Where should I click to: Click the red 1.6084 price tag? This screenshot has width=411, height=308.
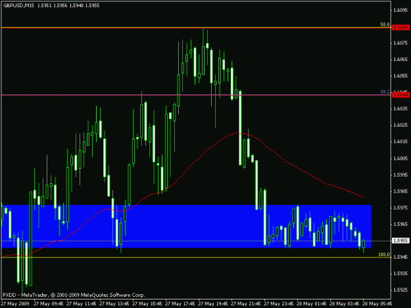400,28
